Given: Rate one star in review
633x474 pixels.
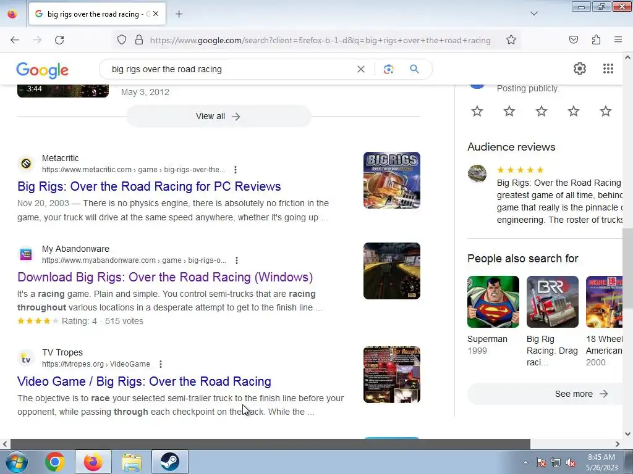Looking at the screenshot, I should pyautogui.click(x=477, y=111).
